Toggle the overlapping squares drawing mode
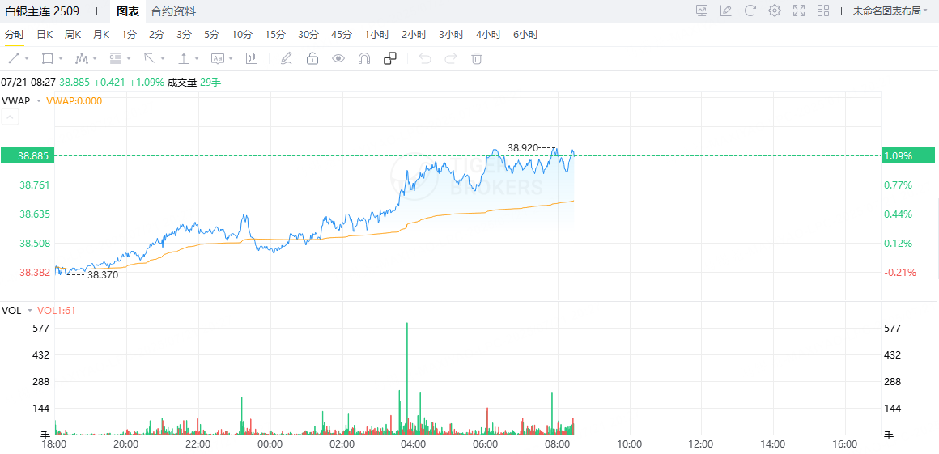The image size is (939, 454). tap(390, 58)
